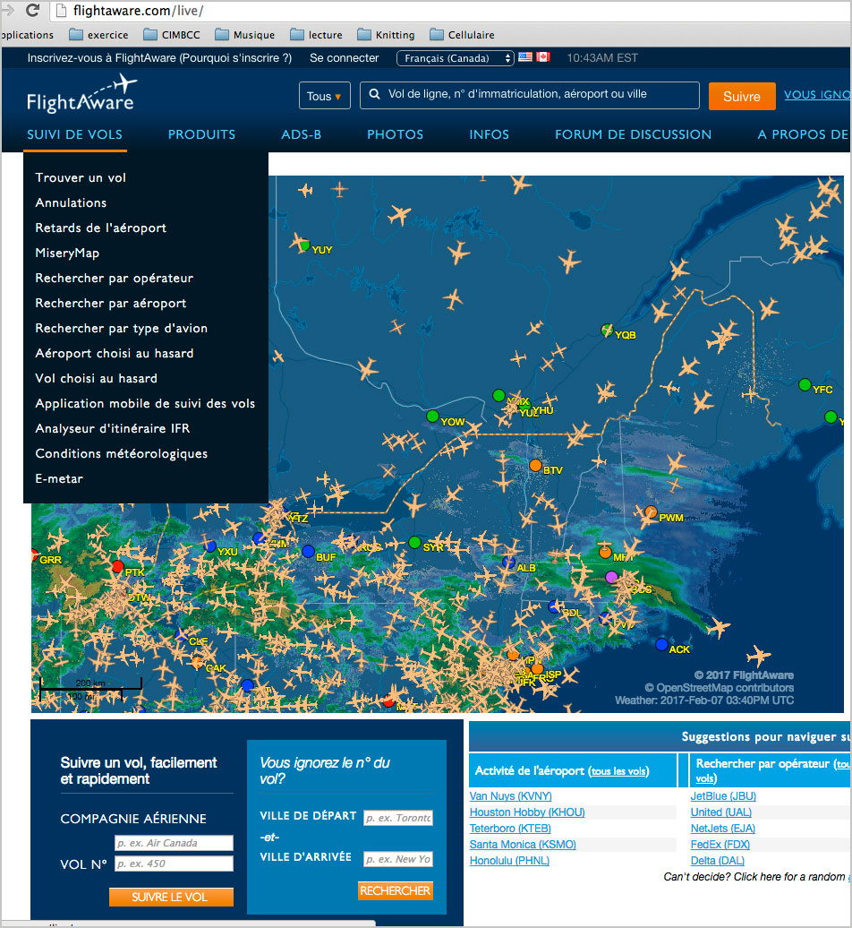Select Vol choisi au hasard menu entry
852x928 pixels.
click(x=96, y=378)
